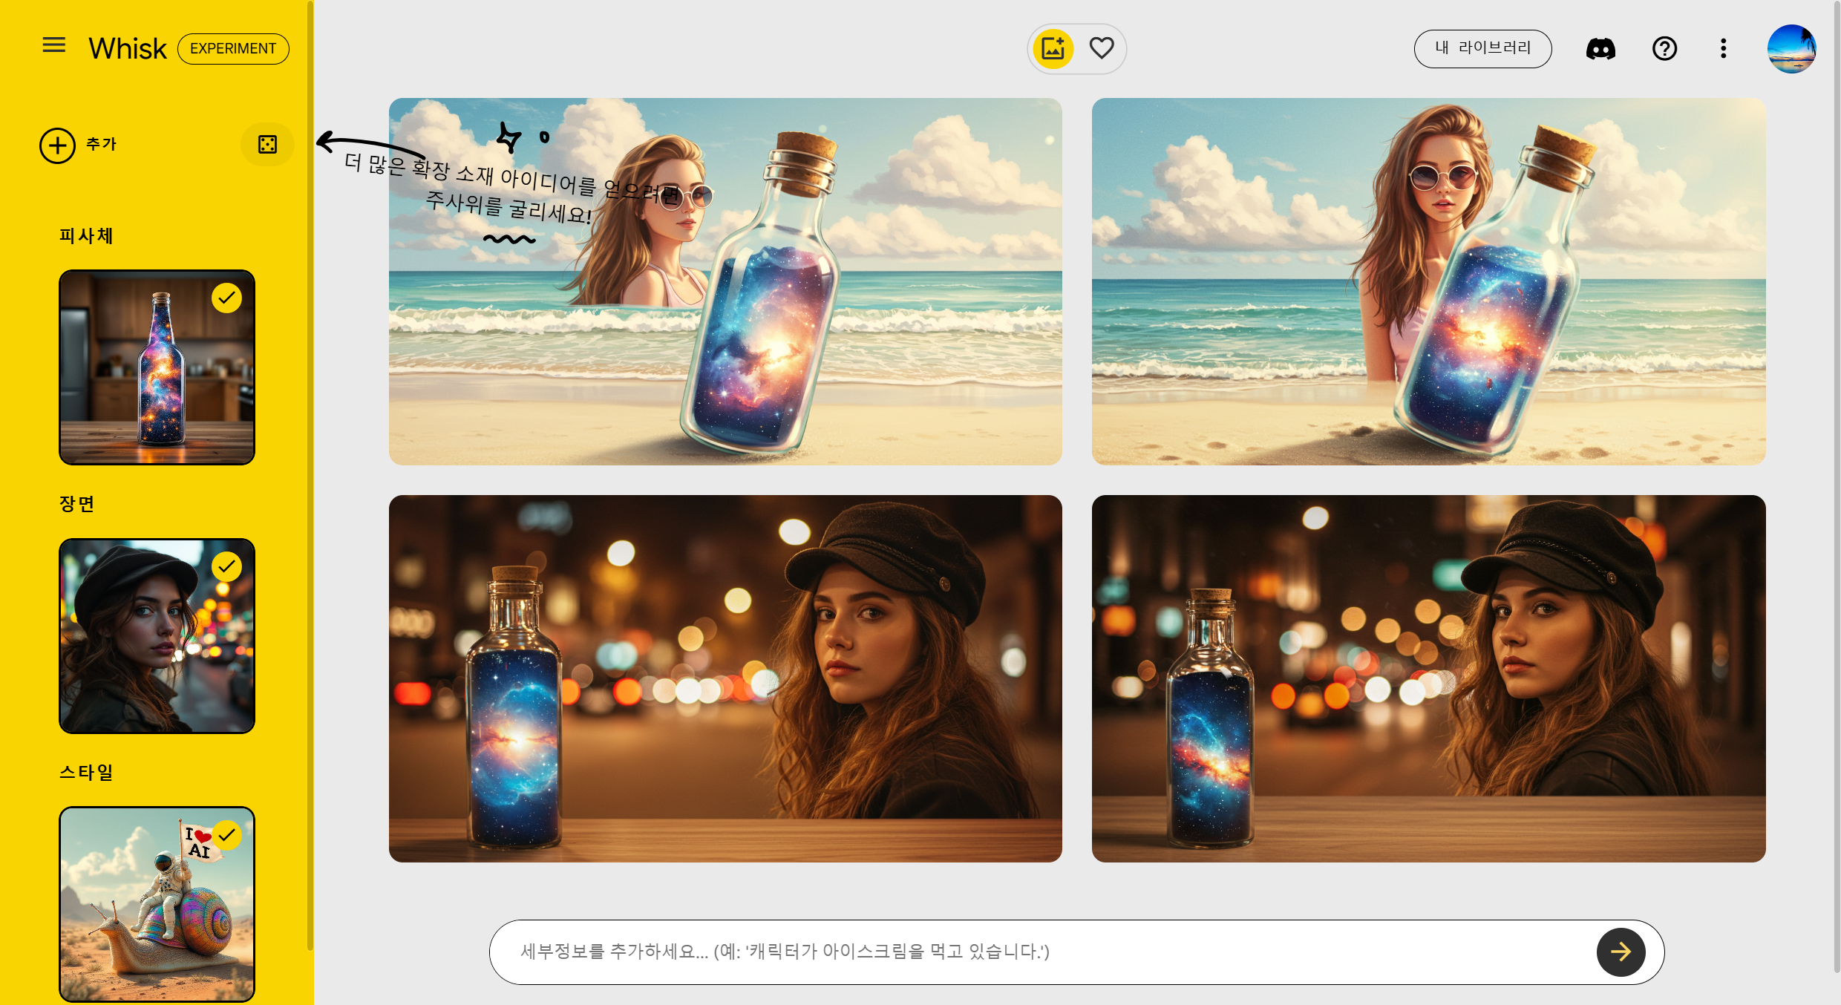Open the beach bottle image with side-facing woman

tap(725, 282)
